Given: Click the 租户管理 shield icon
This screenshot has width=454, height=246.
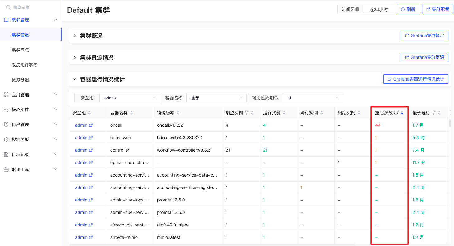Looking at the screenshot, I should click(x=6, y=125).
